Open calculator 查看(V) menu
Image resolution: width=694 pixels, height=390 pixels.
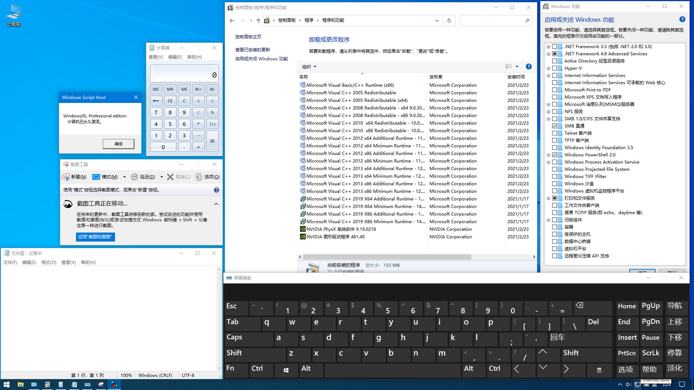156,57
